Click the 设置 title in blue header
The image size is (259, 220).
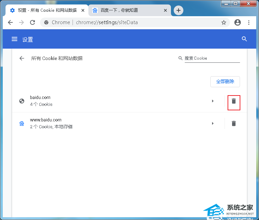tap(28, 40)
